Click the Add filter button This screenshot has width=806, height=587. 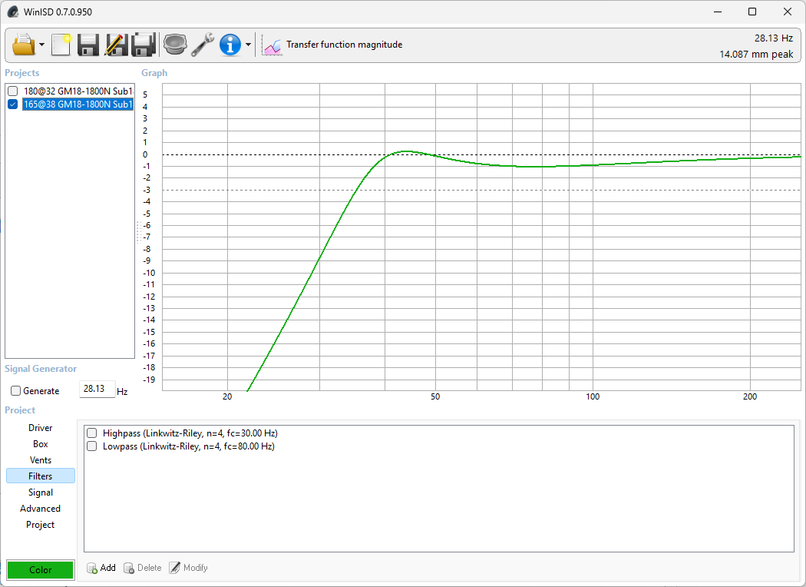pos(101,568)
